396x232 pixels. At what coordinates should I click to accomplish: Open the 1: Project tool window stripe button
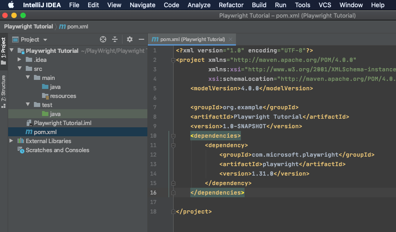[3, 51]
